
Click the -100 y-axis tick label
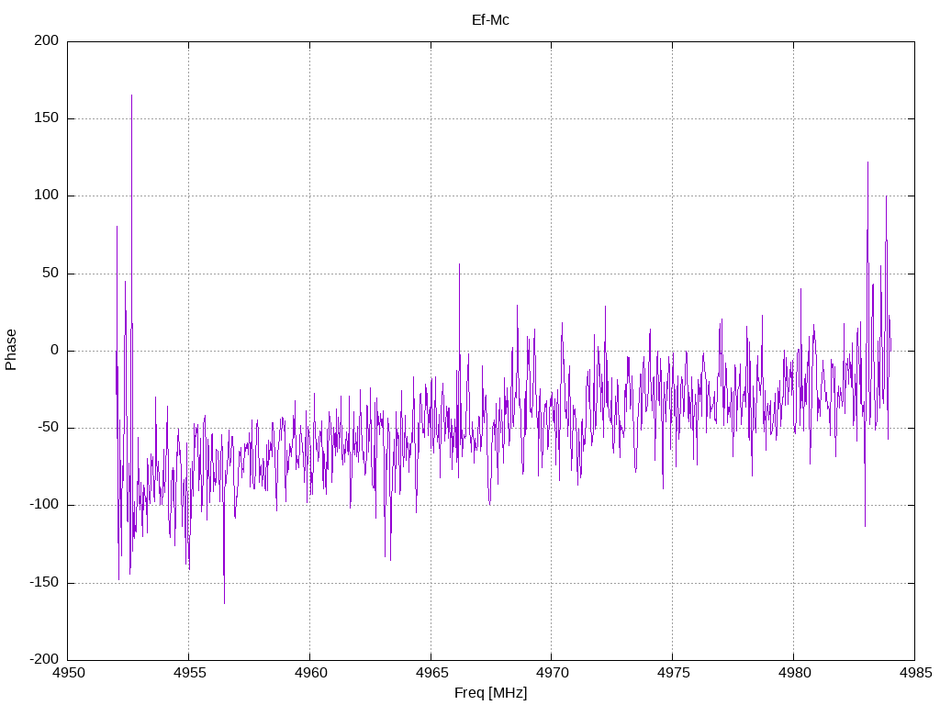point(44,505)
